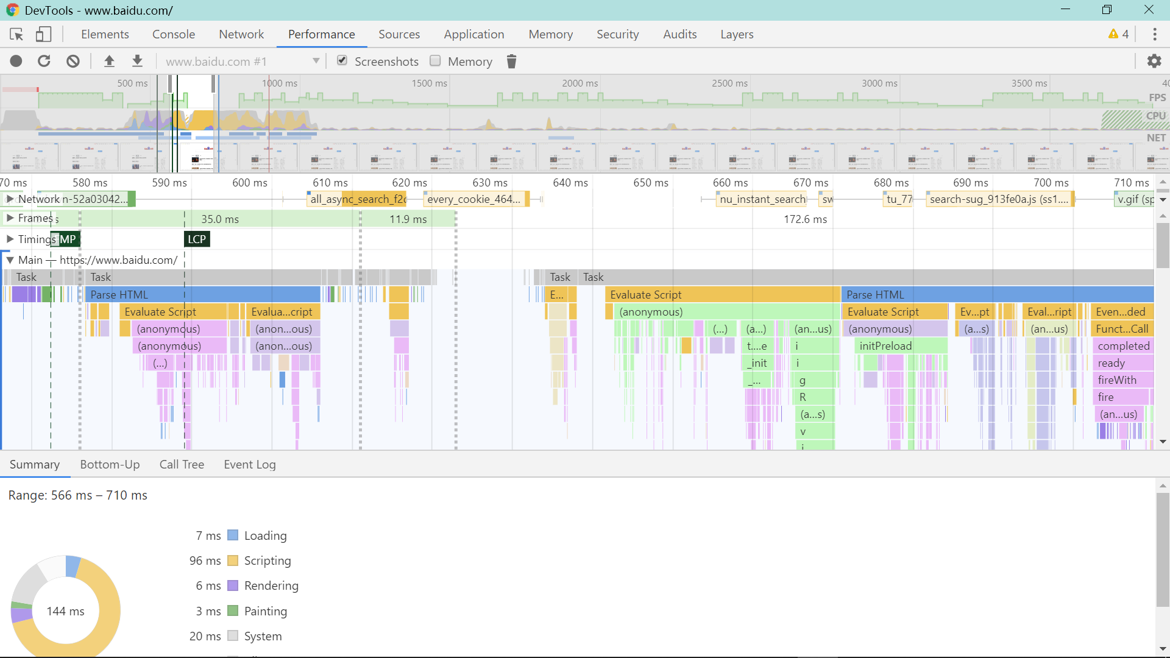
Task: Click the collect garbage trash icon
Action: (512, 62)
